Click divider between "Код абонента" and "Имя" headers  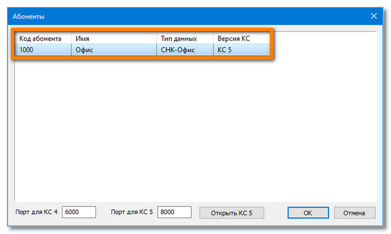(71, 38)
